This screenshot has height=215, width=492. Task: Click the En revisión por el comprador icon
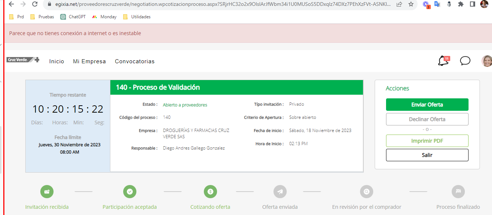click(x=367, y=192)
